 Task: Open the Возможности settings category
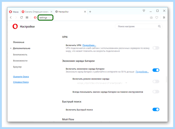20,61
